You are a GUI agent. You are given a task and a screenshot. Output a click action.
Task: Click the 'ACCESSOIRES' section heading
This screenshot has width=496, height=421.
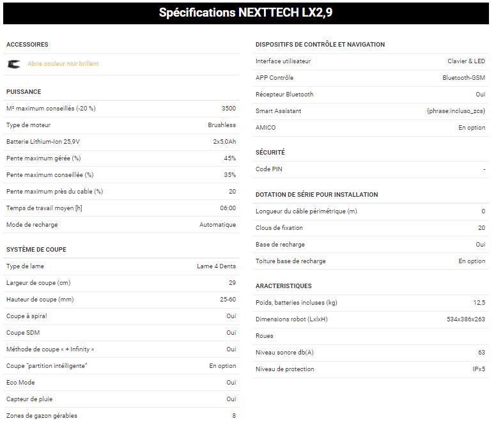27,45
